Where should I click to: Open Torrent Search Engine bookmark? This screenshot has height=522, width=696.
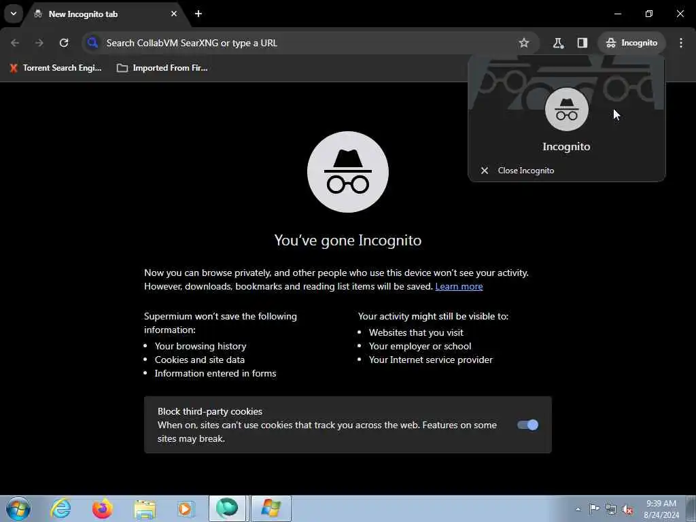coord(56,68)
